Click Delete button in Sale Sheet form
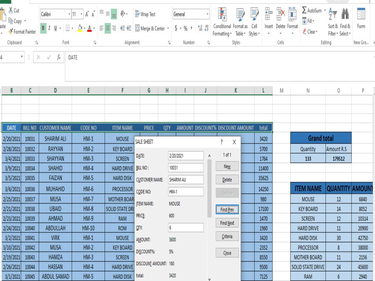 [x=227, y=180]
